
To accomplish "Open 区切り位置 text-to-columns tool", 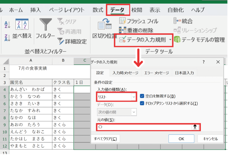I will coord(104,29).
